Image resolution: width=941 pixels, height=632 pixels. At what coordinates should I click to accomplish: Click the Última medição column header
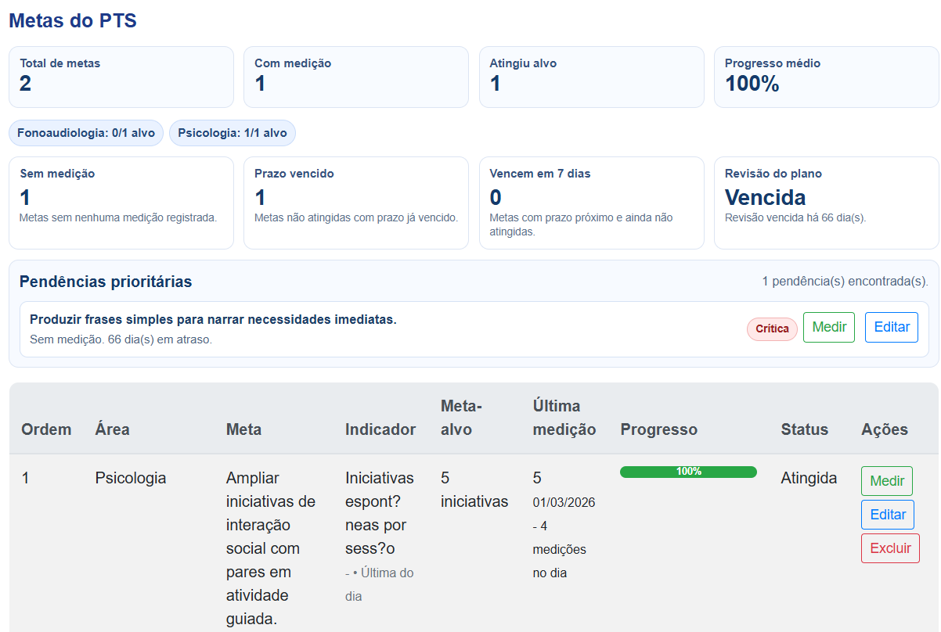564,418
